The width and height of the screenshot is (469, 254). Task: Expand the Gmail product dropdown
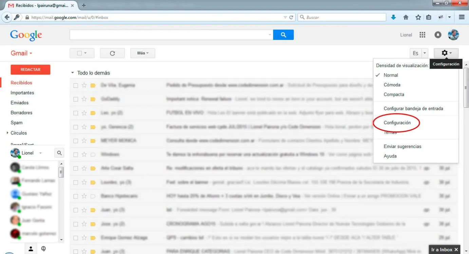click(31, 54)
